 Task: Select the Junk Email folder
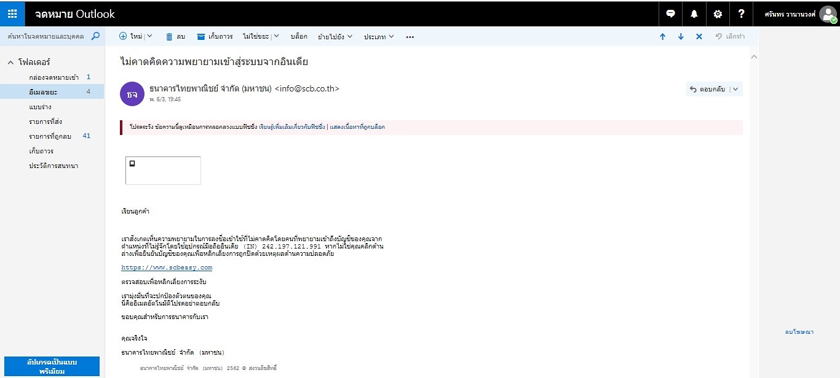click(52, 92)
